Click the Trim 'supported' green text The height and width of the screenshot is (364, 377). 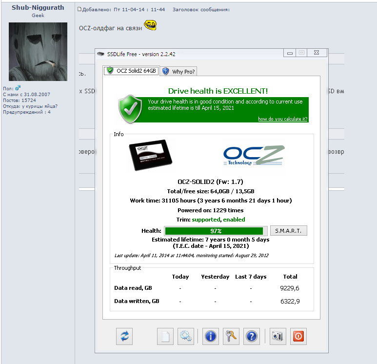tap(206, 220)
